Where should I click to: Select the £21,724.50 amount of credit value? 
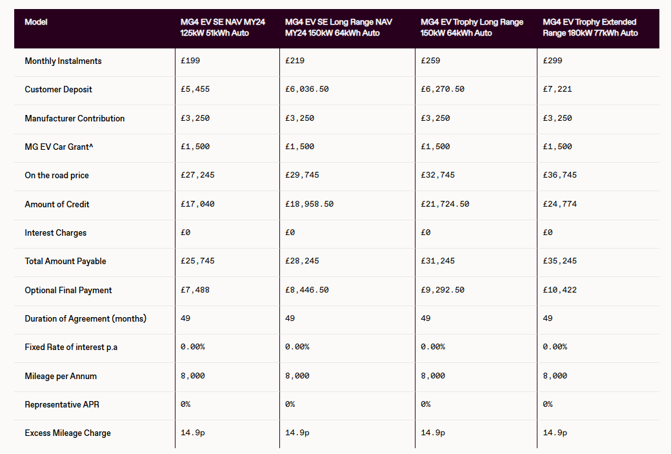[445, 205]
